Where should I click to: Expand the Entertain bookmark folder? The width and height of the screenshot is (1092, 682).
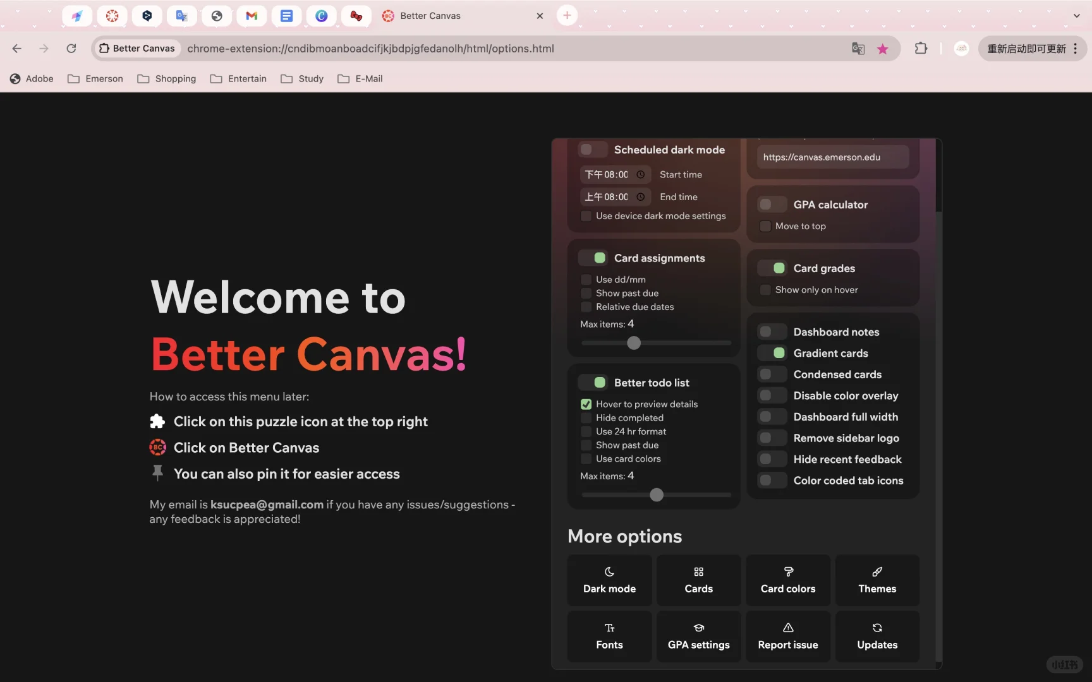(x=238, y=79)
